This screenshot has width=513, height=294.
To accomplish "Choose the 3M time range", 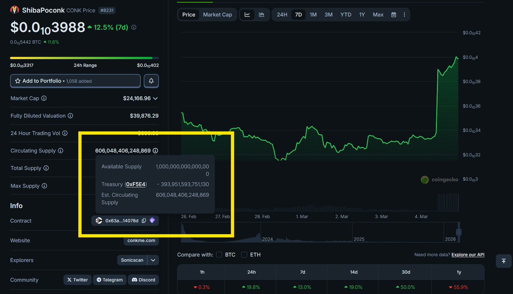I will 328,15.
